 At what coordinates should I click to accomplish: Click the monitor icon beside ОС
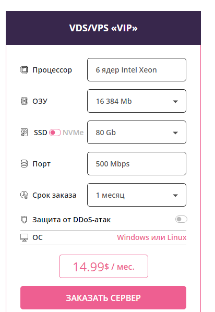24,237
